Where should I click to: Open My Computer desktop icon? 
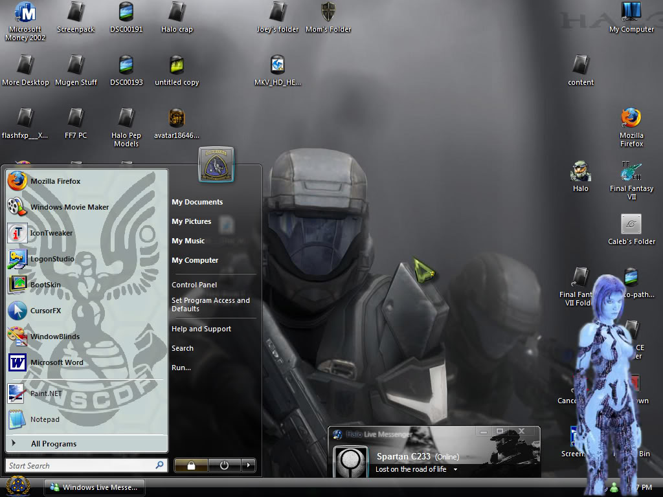[x=631, y=17]
